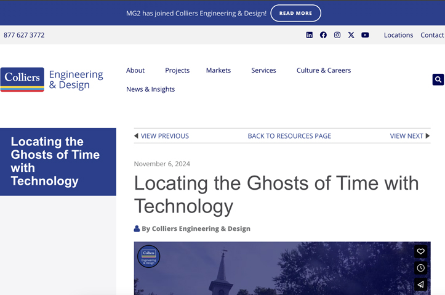
Task: Open the LinkedIn social icon
Action: click(x=310, y=35)
